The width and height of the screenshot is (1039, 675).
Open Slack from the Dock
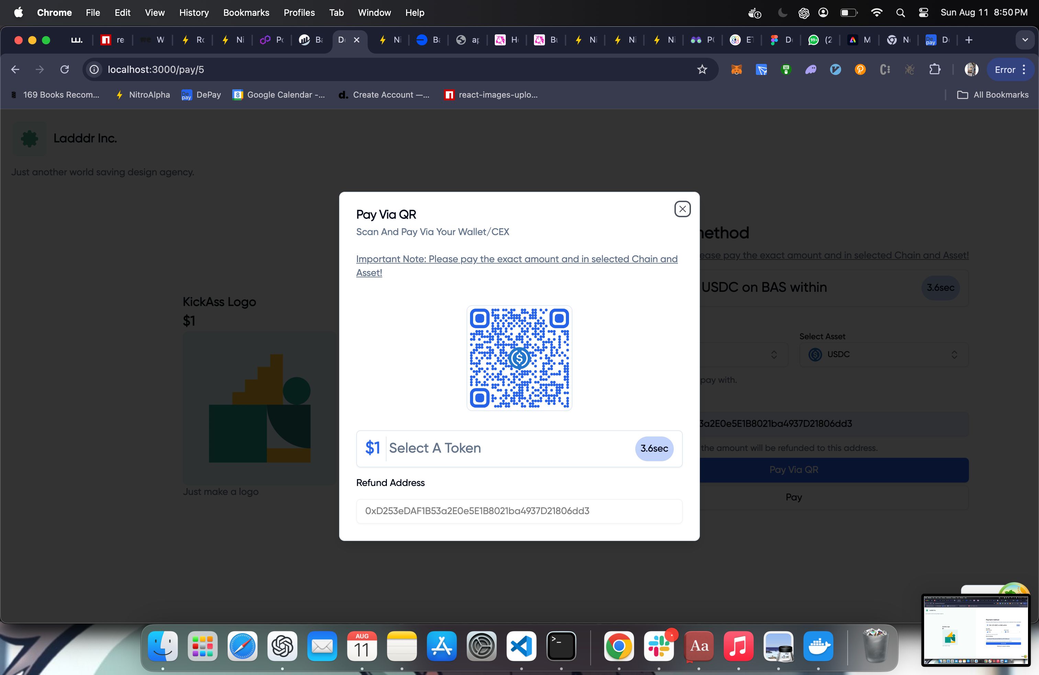click(659, 646)
